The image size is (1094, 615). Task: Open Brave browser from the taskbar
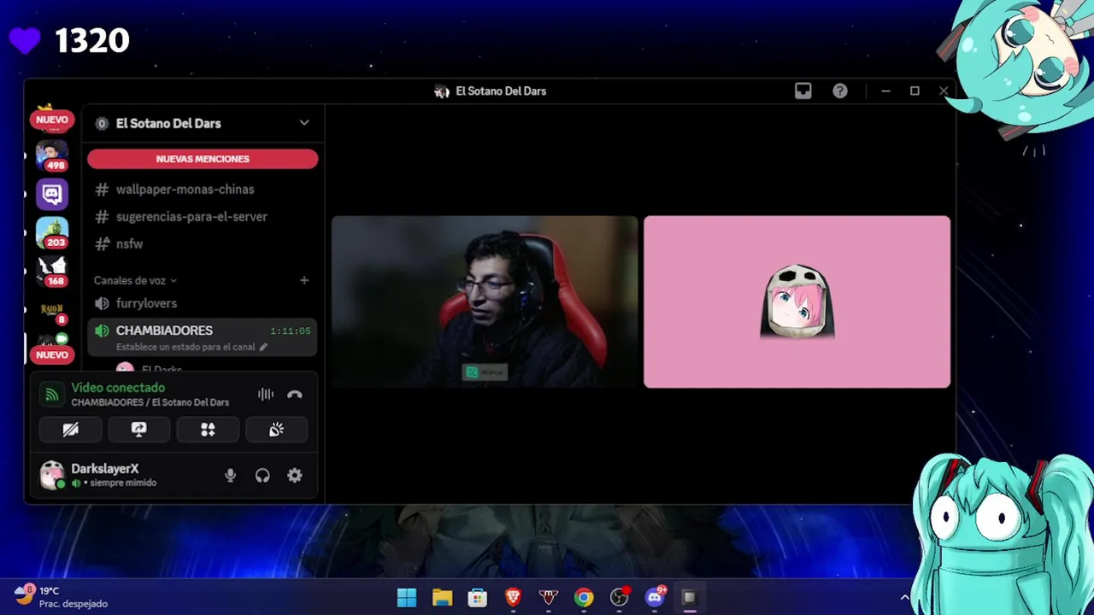[513, 598]
